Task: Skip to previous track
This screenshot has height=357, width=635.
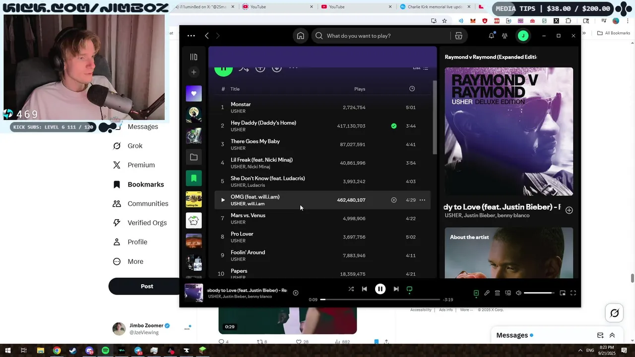Action: tap(364, 289)
